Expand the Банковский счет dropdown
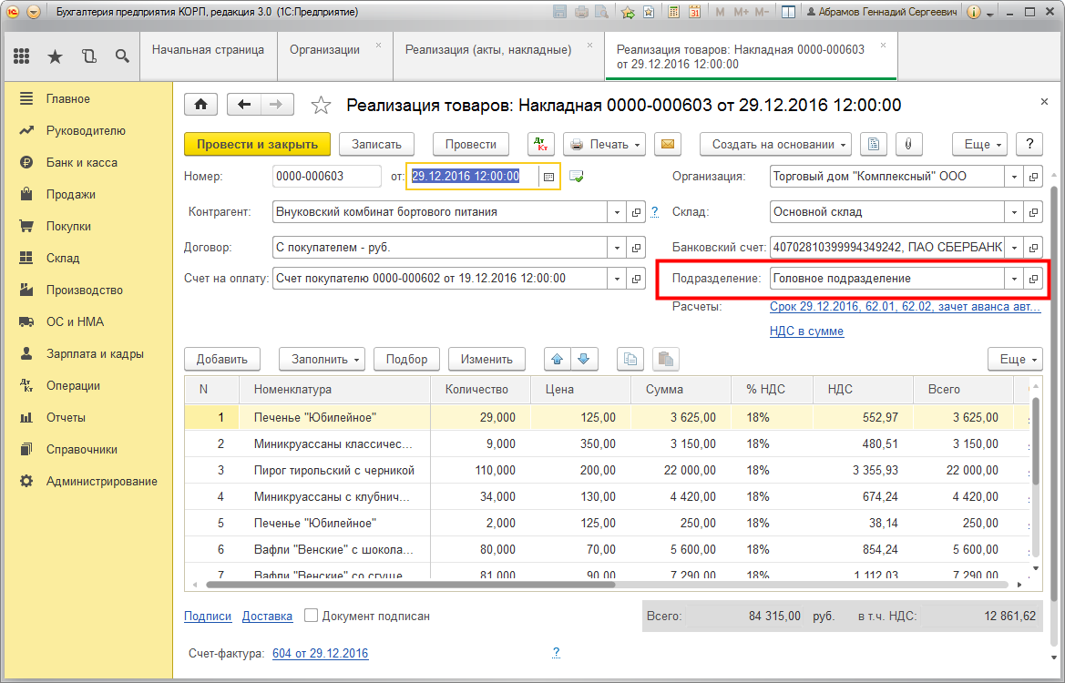The image size is (1065, 683). pos(1014,248)
